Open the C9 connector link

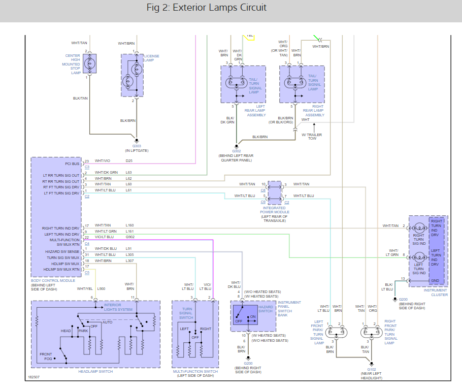(263, 202)
